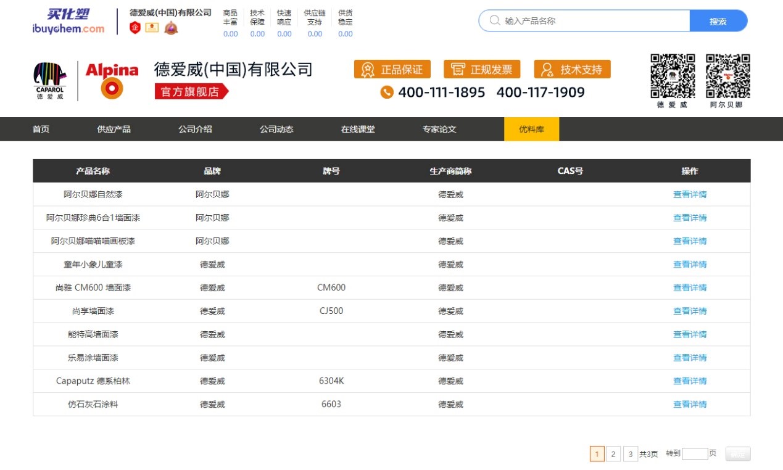Click the Capaputz 德系柏林 product name

[x=93, y=381]
